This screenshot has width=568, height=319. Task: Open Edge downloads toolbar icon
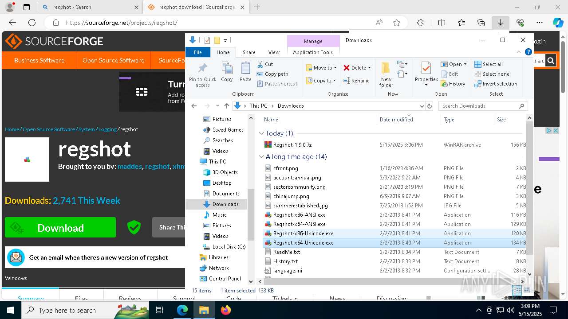coord(500,23)
